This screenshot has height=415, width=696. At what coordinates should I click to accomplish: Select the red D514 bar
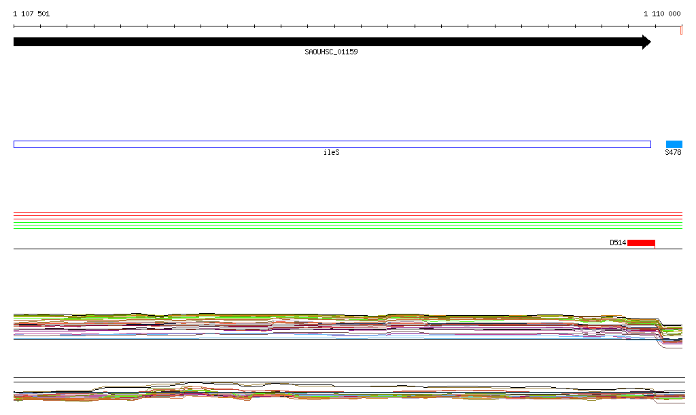[641, 242]
